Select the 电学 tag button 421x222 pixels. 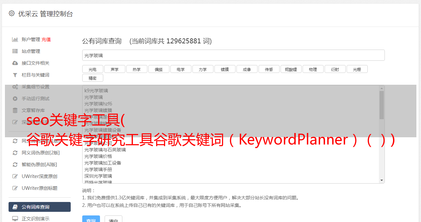point(181,69)
